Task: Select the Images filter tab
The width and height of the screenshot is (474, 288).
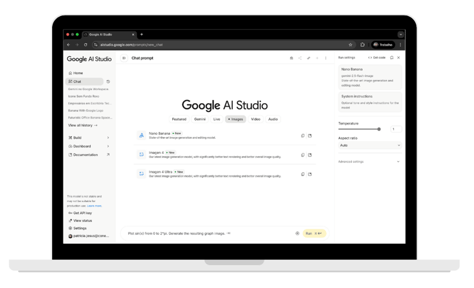Action: pos(235,119)
